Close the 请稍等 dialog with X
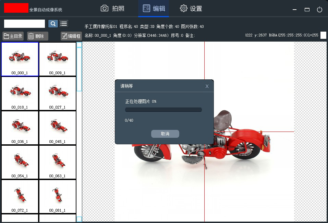The image size is (328, 223). click(207, 86)
